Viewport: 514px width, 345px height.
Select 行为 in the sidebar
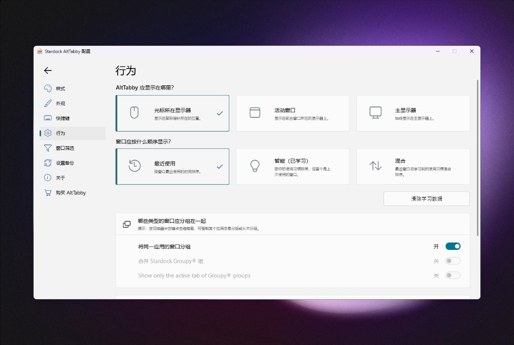(73, 133)
